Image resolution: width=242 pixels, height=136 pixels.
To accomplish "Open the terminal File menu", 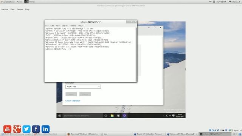I will (47, 26).
